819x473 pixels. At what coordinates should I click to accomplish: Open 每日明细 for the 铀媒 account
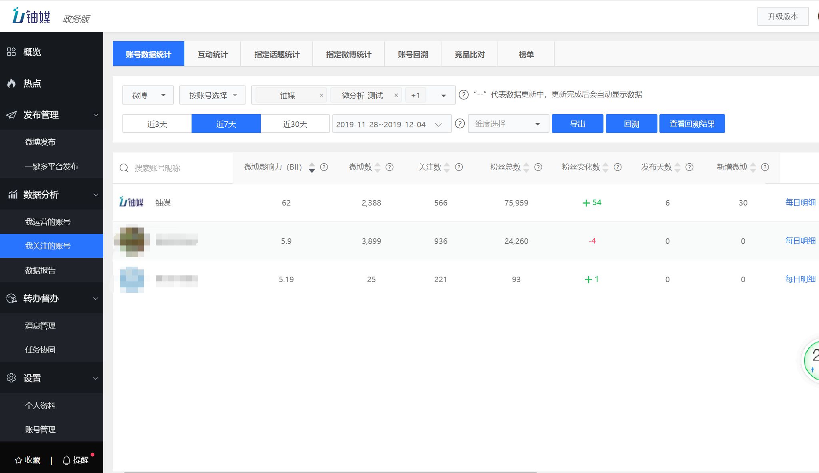point(799,202)
